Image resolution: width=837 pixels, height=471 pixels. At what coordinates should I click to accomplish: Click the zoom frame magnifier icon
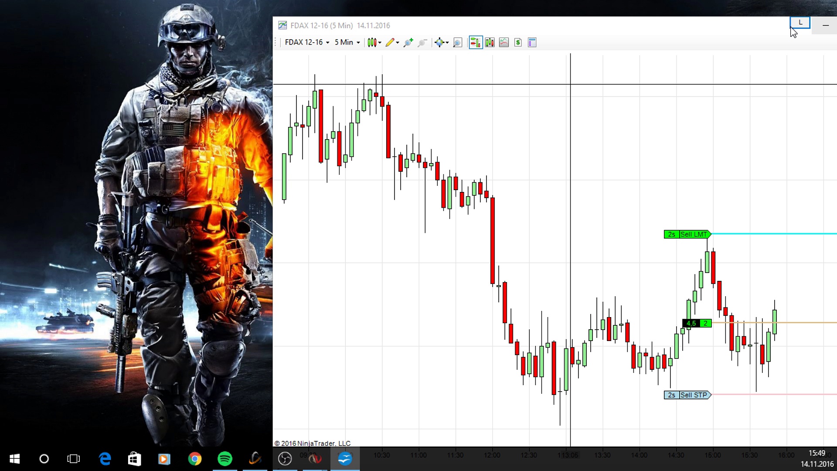[x=457, y=42]
